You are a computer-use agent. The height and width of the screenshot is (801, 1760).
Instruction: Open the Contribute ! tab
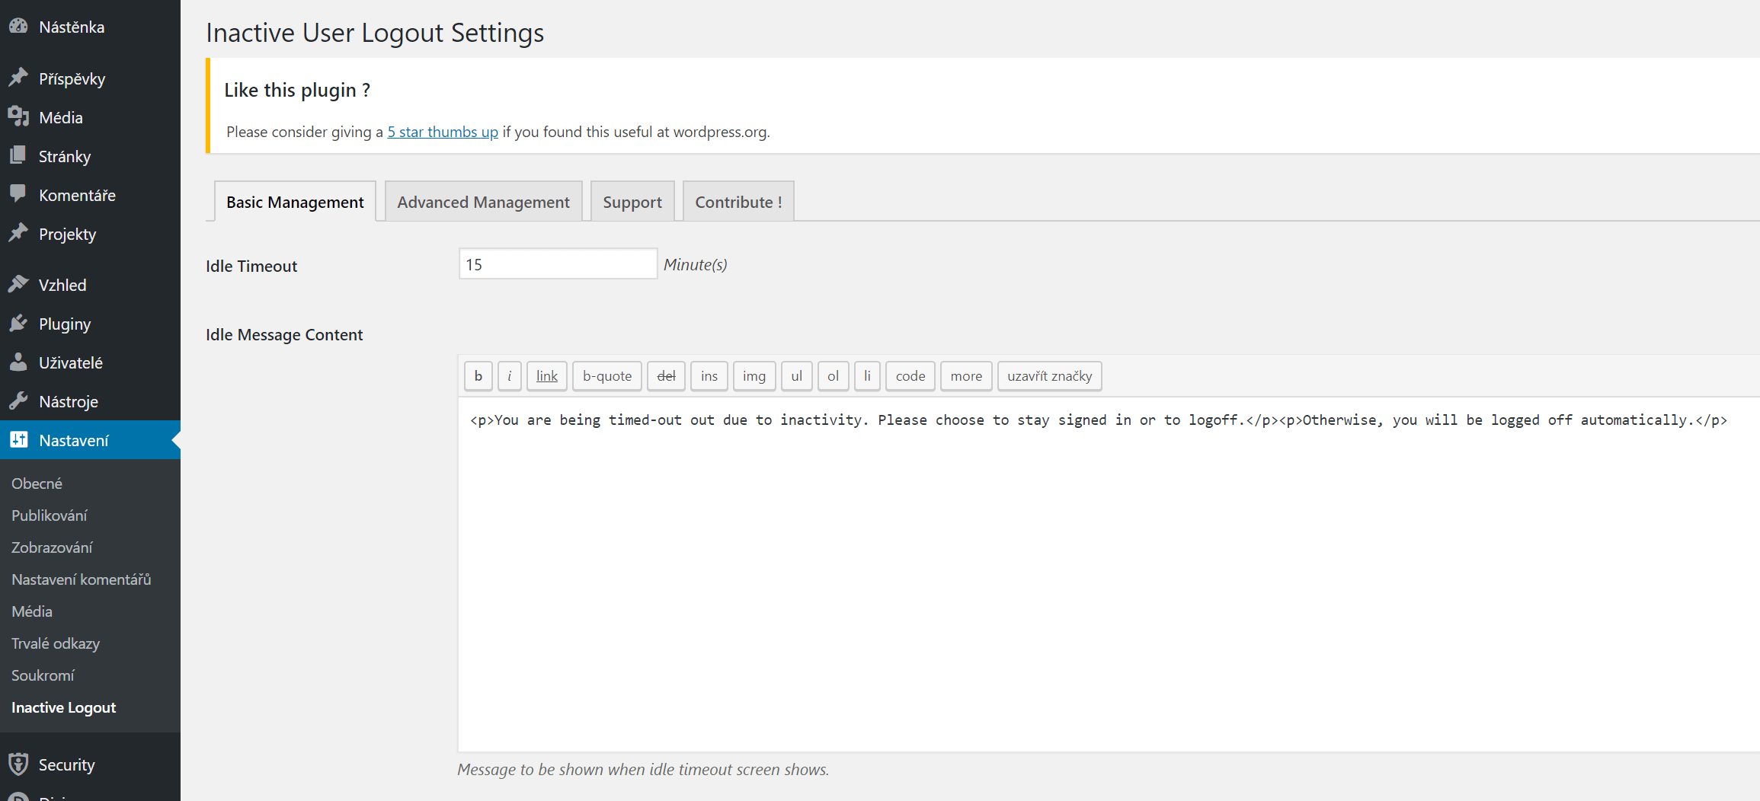click(x=738, y=202)
